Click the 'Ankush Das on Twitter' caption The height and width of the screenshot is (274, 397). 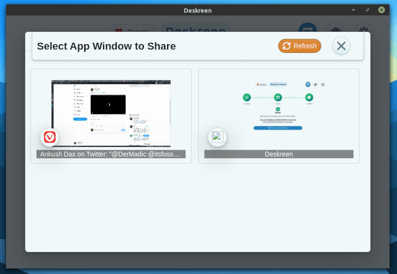[111, 154]
